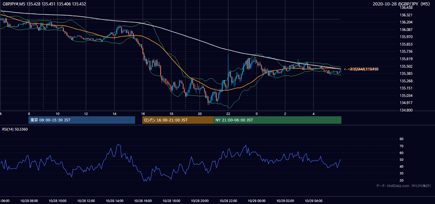Click the 10/28 20:00 date label
Viewport: 435px width, 204px height.
[200, 201]
